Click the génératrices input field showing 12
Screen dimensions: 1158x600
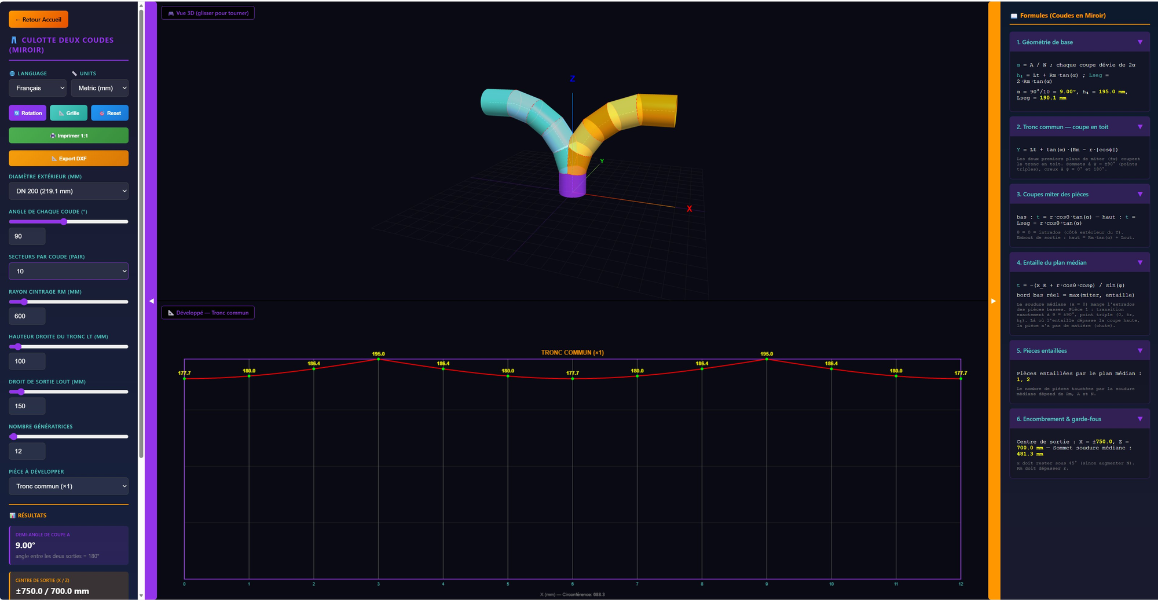(27, 451)
